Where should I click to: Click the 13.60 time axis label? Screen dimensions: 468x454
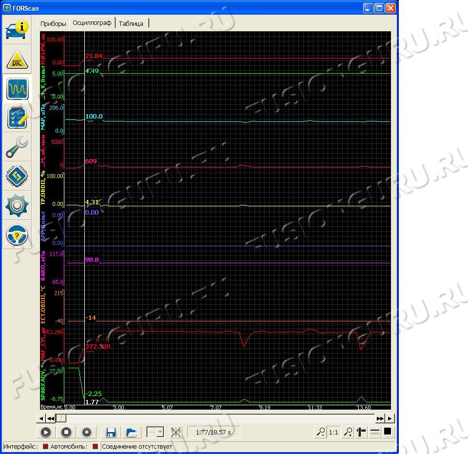tap(364, 408)
